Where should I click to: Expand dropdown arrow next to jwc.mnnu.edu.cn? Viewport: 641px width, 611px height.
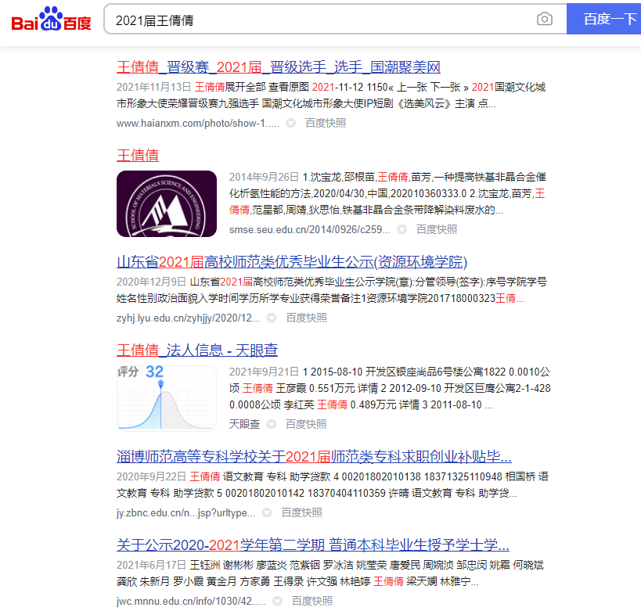click(277, 601)
